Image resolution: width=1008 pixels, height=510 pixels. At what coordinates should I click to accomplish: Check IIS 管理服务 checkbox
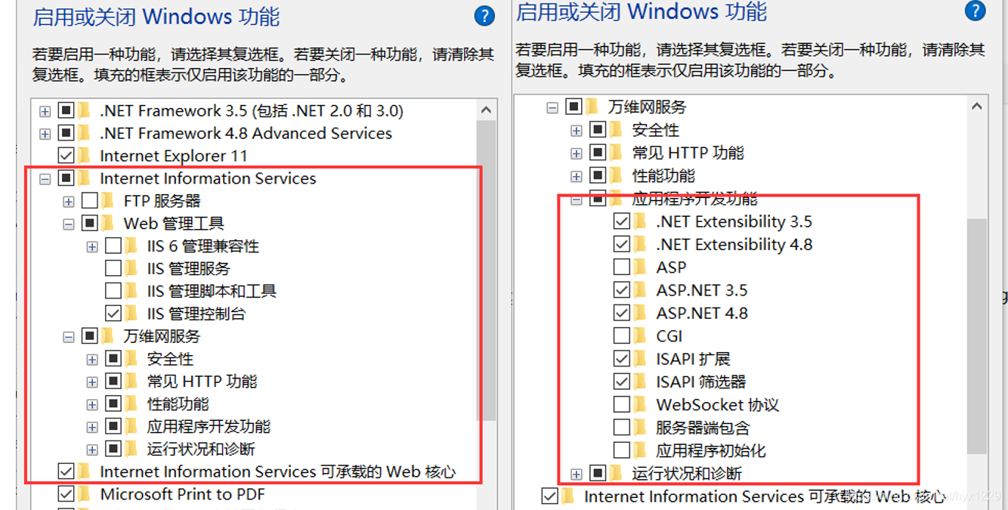[113, 268]
